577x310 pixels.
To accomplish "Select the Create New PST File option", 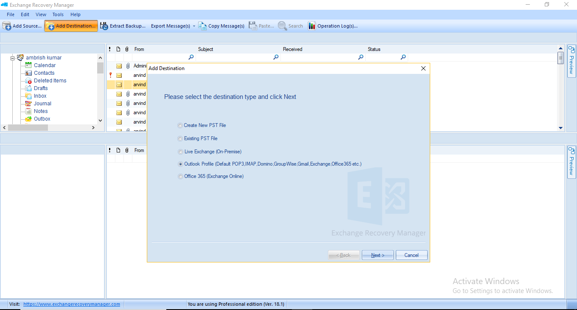I will (180, 126).
